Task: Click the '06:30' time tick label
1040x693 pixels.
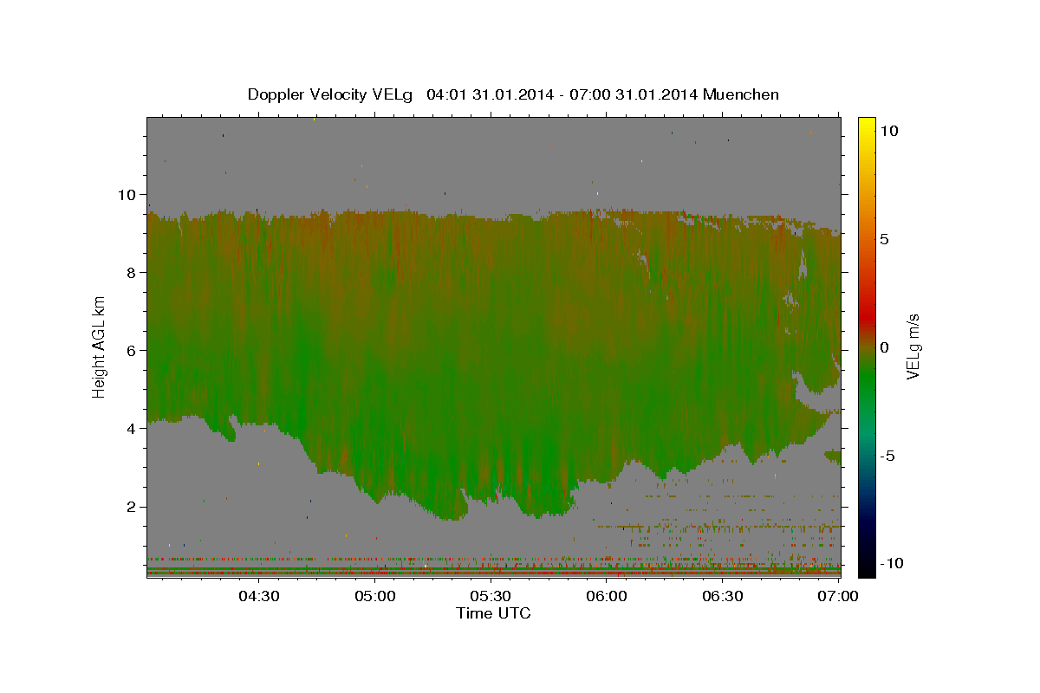Action: tap(723, 596)
